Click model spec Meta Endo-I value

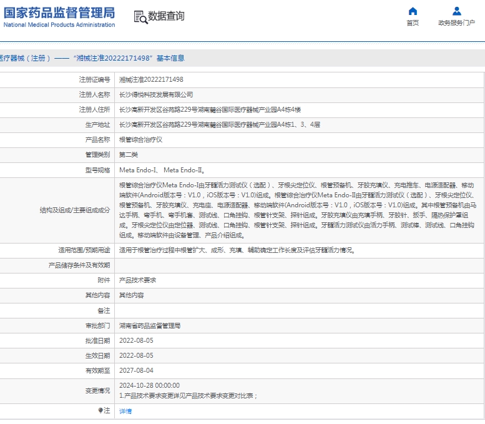[x=162, y=170]
